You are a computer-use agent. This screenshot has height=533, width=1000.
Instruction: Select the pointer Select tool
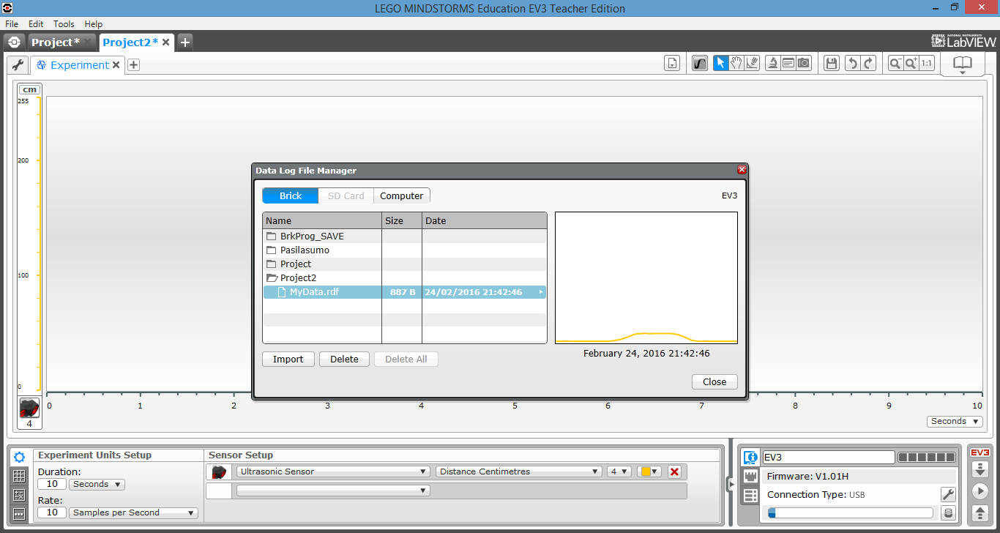coord(721,64)
